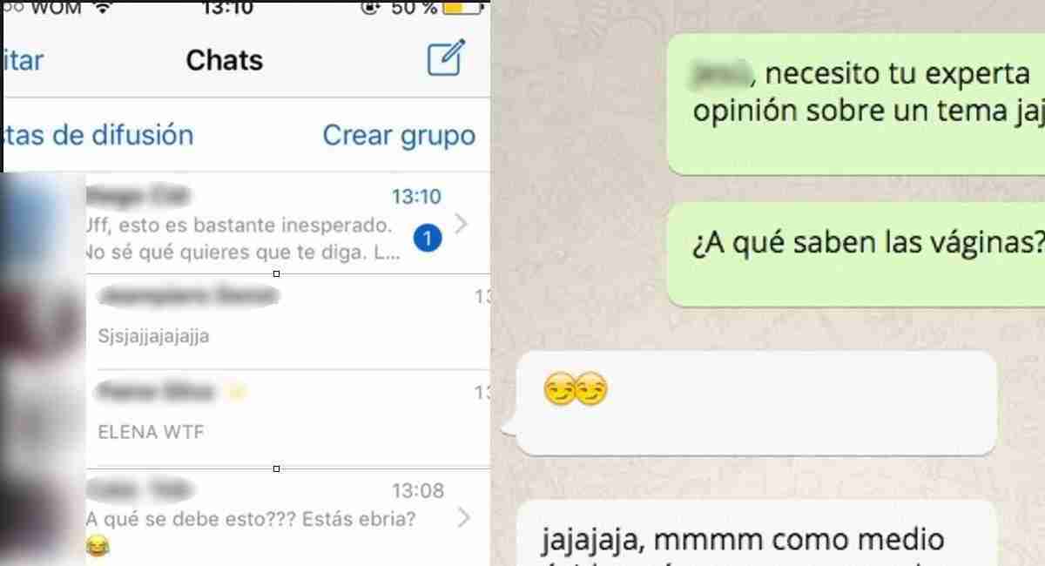The width and height of the screenshot is (1045, 566).
Task: Tap the Wi-Fi status icon
Action: click(x=104, y=8)
